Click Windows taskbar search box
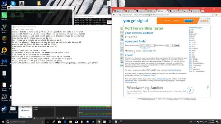221x124 pixels. pyautogui.click(x=25, y=122)
